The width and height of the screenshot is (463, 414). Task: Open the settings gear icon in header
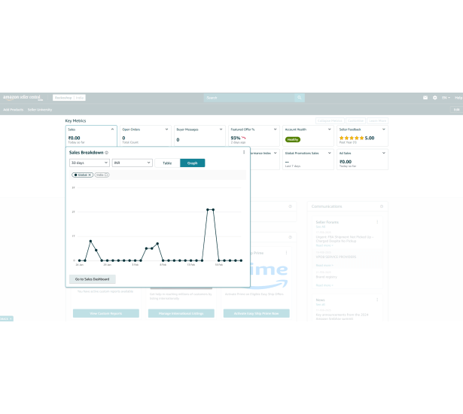tap(434, 98)
